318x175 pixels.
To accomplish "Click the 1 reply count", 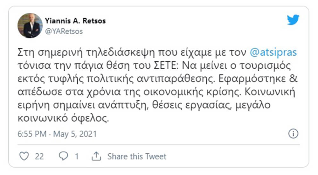I will click(x=77, y=157).
